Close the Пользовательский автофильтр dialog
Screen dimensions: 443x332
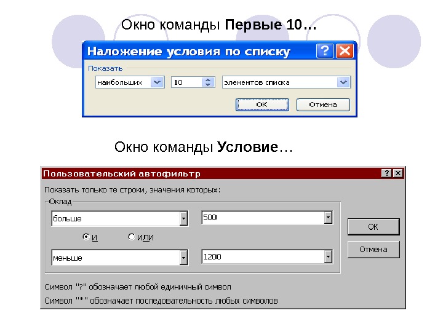tap(398, 173)
